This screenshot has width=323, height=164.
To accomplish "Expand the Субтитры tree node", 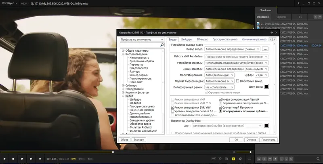I will point(123,86).
